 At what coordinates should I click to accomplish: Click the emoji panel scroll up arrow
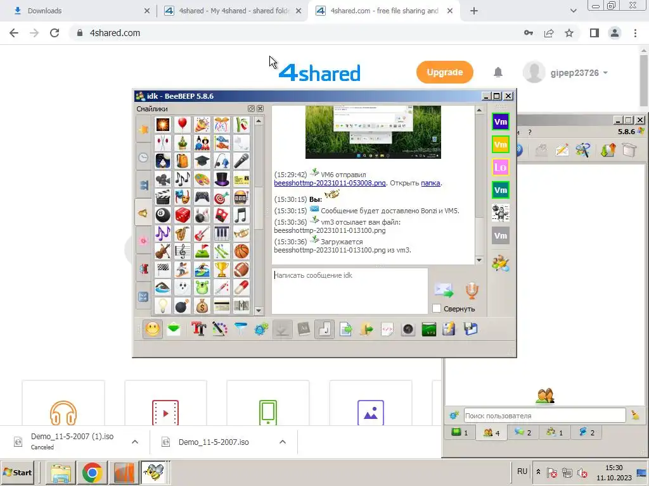pyautogui.click(x=259, y=121)
